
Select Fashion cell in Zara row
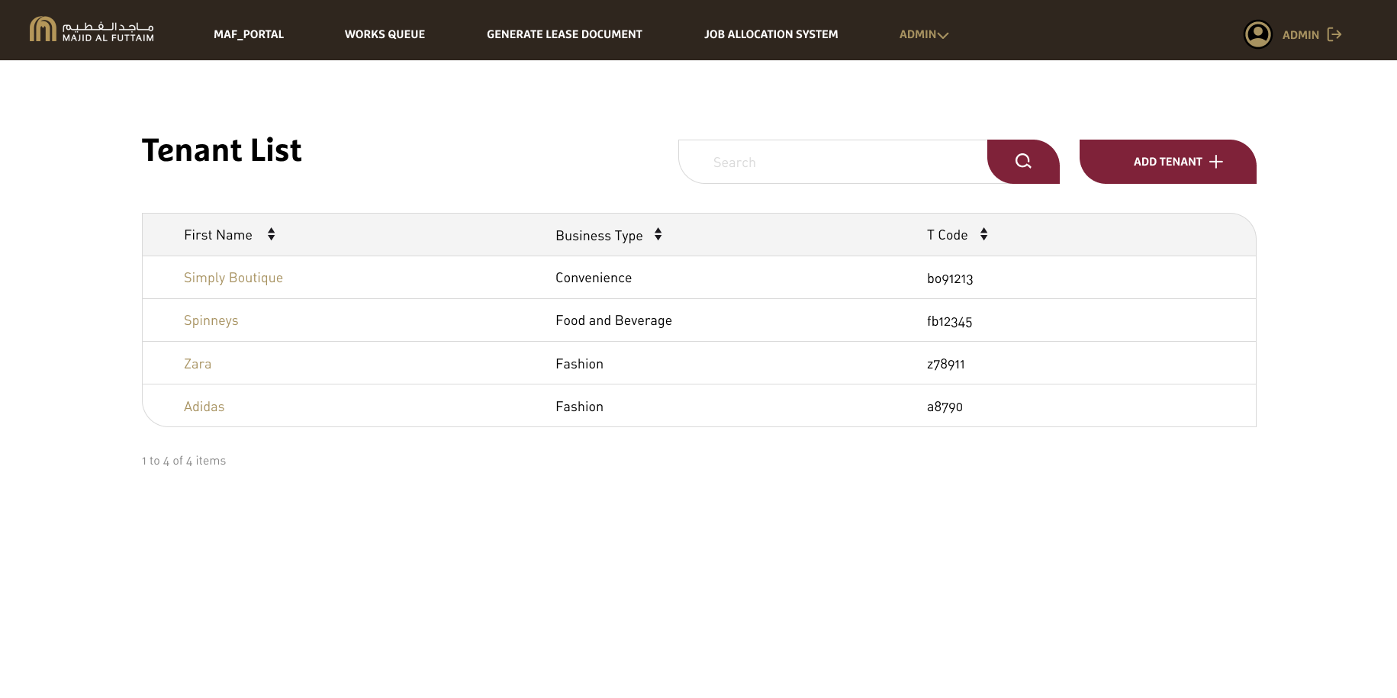pos(579,364)
